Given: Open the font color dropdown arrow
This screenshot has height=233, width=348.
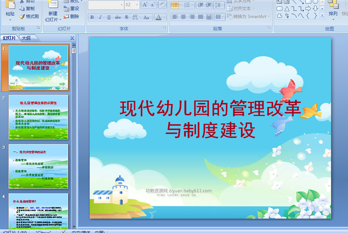Looking at the screenshot, I should tap(164, 17).
